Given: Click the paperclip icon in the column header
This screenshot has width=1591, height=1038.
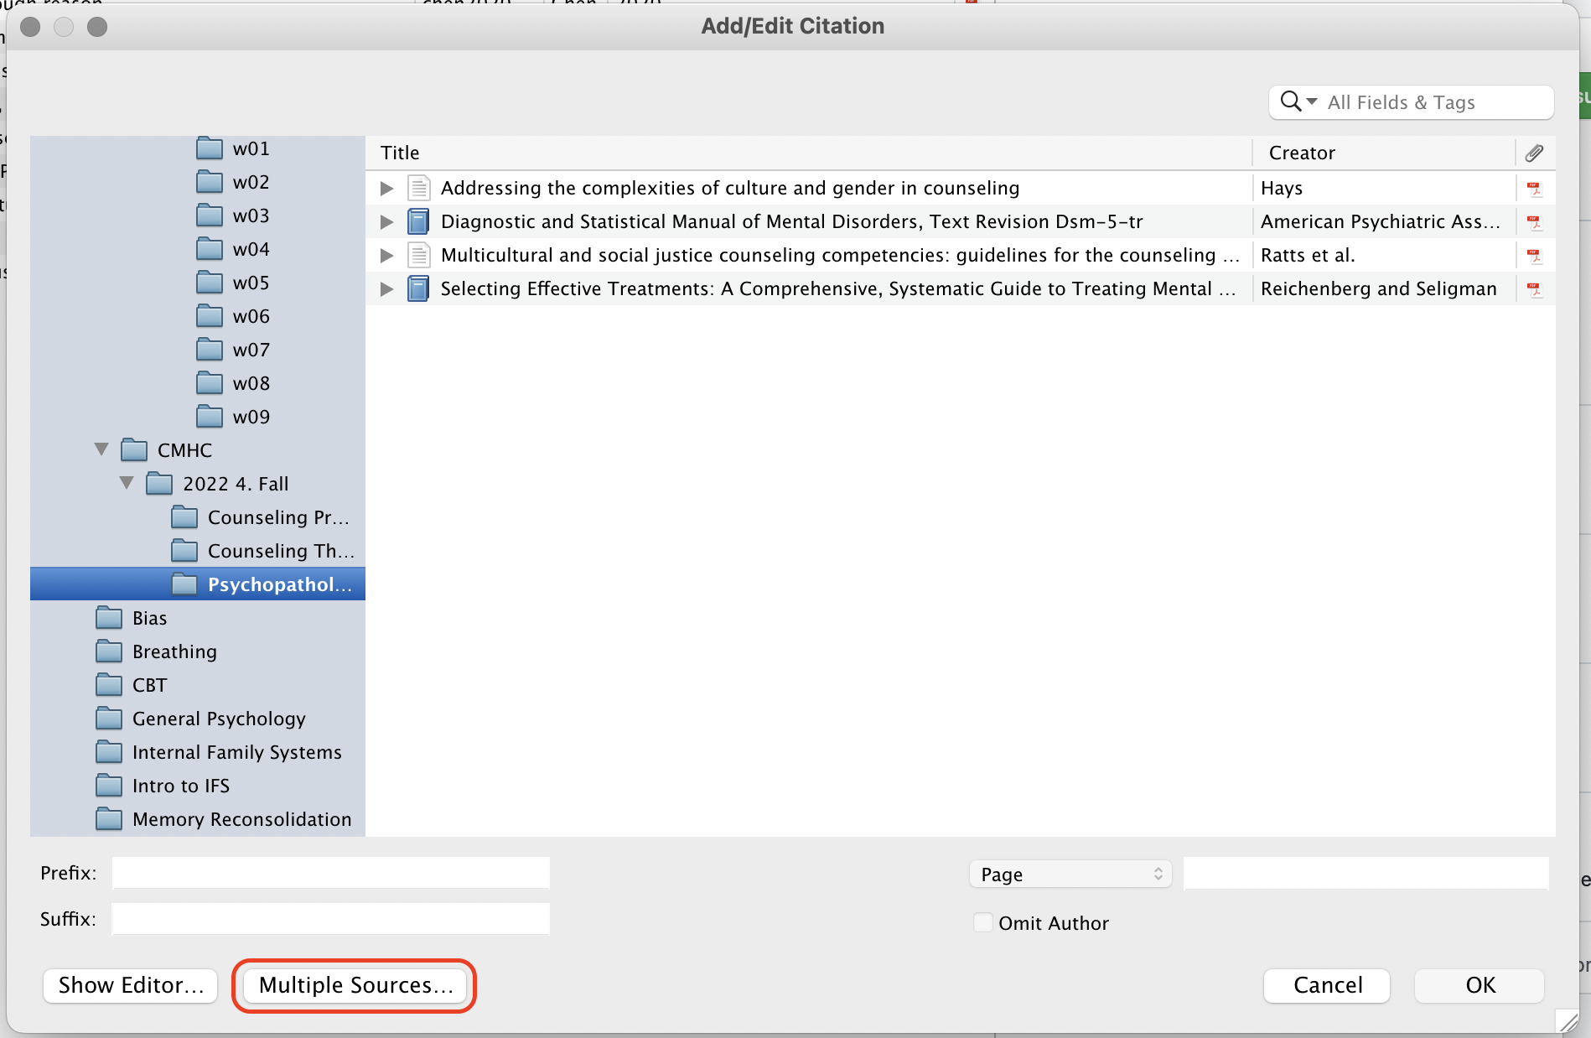Looking at the screenshot, I should [1536, 153].
